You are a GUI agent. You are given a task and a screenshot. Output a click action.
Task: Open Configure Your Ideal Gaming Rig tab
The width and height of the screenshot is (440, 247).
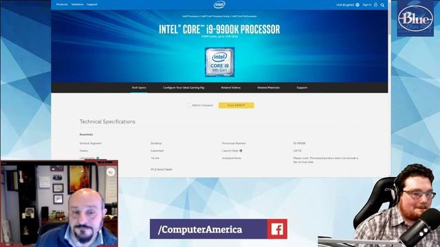click(x=184, y=88)
